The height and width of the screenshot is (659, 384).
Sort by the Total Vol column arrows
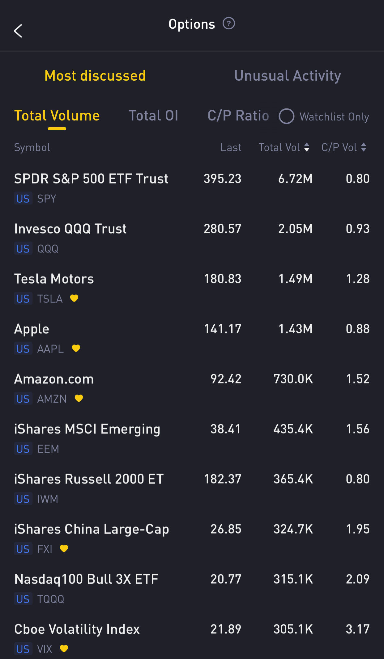pos(307,147)
